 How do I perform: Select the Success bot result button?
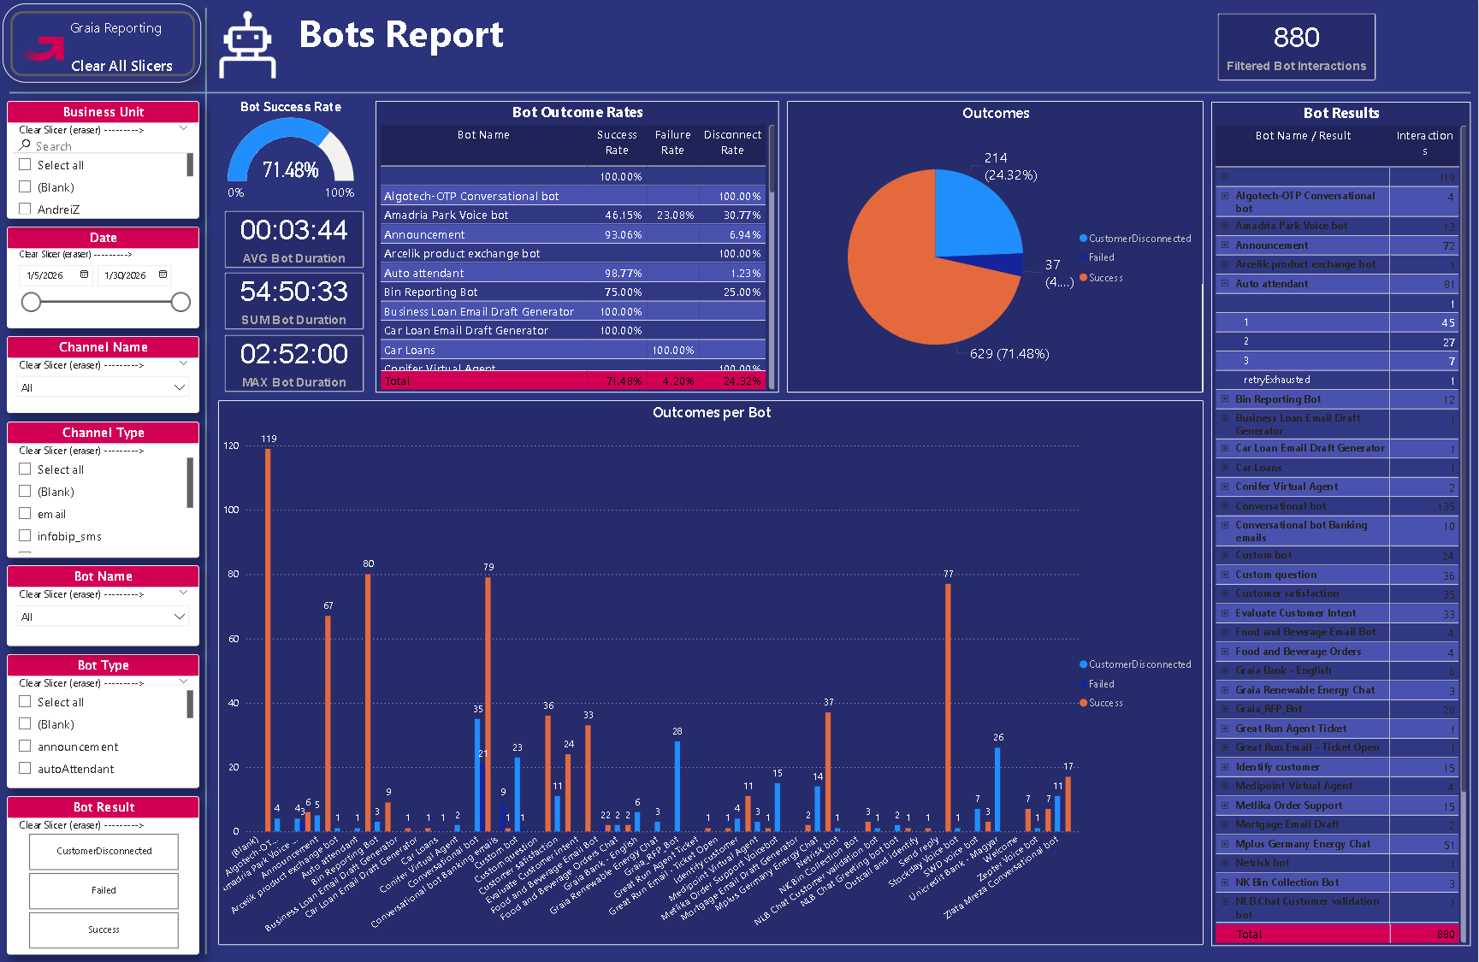pyautogui.click(x=104, y=930)
